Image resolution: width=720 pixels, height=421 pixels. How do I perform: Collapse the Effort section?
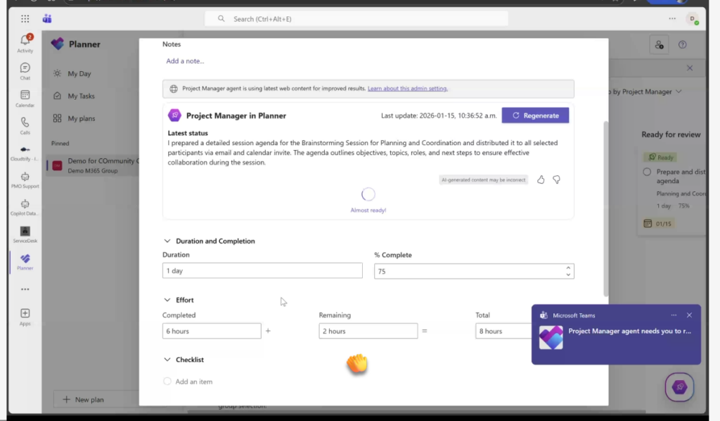coord(167,300)
